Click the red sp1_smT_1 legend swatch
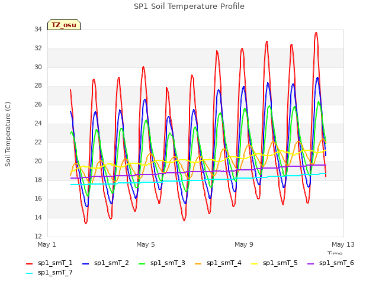 point(29,264)
